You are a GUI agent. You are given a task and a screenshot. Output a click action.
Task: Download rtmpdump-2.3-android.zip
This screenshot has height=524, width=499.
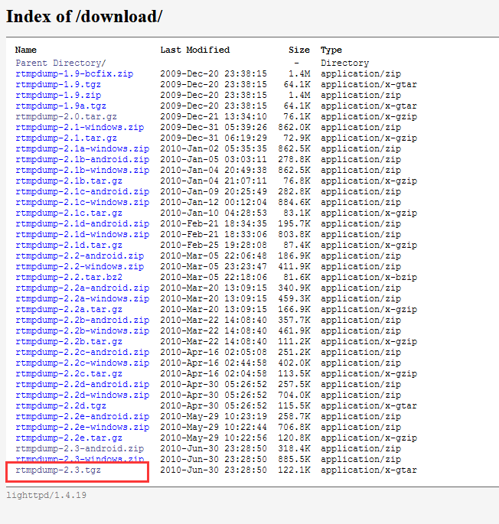tap(80, 448)
